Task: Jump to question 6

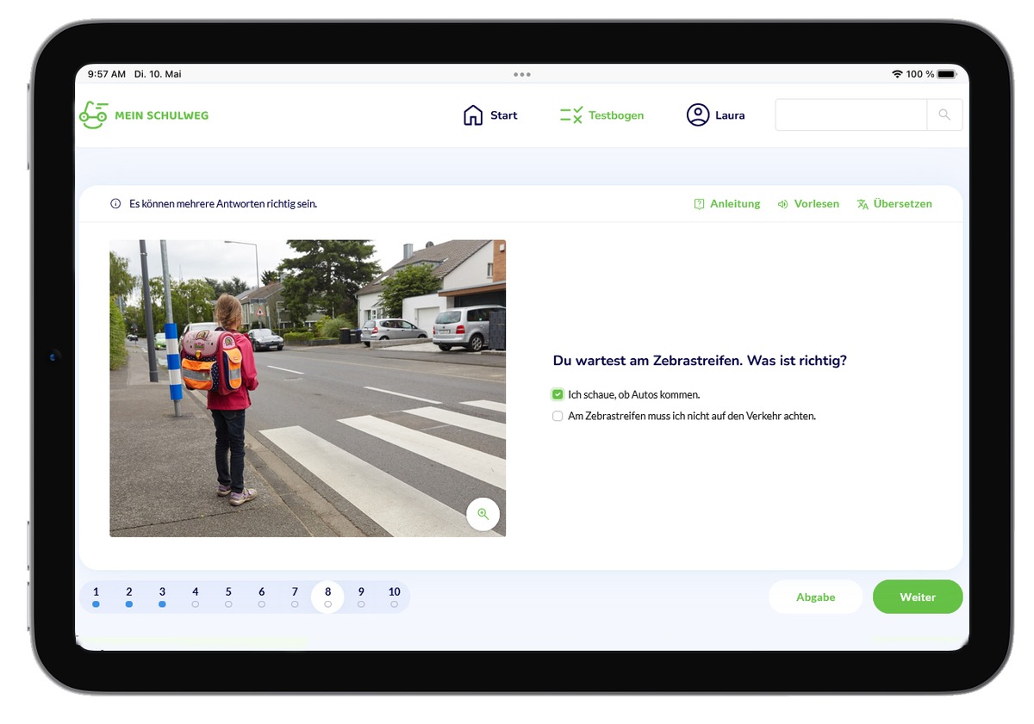Action: (262, 597)
